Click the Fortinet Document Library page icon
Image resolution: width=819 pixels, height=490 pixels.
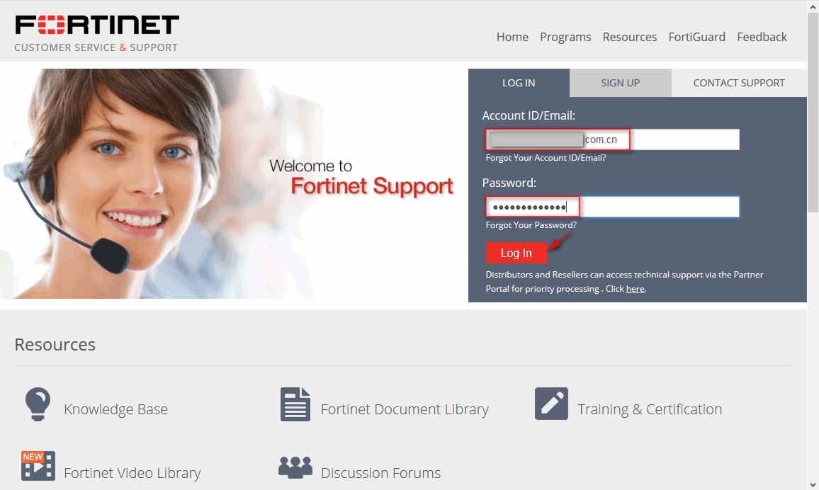pyautogui.click(x=295, y=404)
